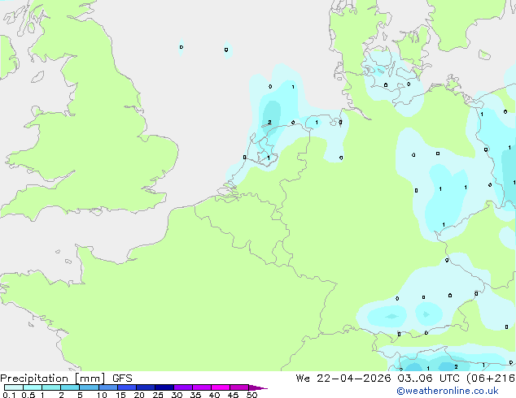Click the 0.1–0.5 mm legend color swatch
Viewport: 516px width, 398px height.
point(14,387)
